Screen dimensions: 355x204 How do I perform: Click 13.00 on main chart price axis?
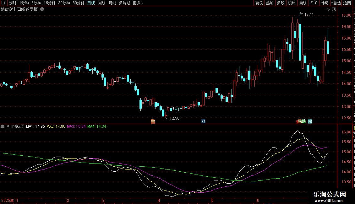[346, 107]
